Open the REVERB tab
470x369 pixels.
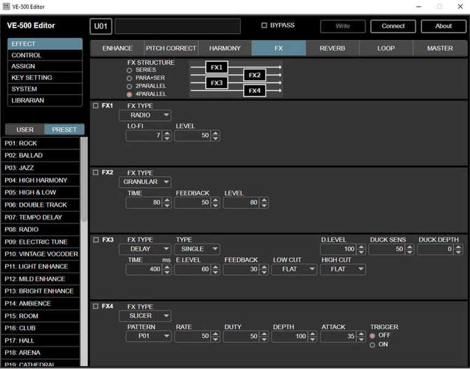332,48
